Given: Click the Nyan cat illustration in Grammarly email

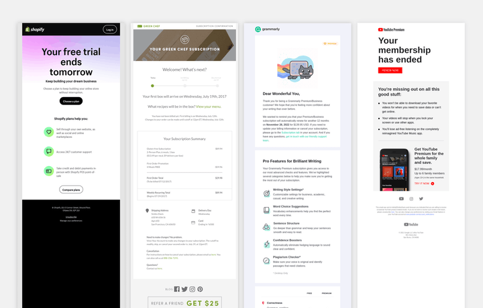Looking at the screenshot, I should 295,70.
